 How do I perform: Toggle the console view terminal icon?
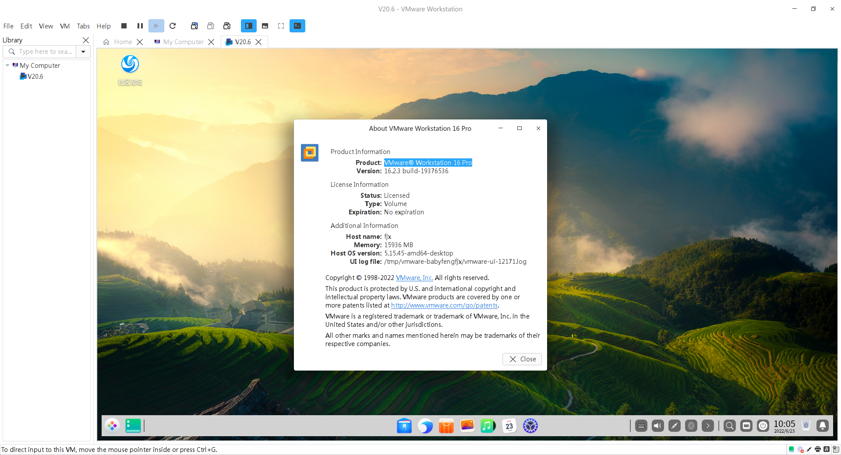click(x=297, y=26)
